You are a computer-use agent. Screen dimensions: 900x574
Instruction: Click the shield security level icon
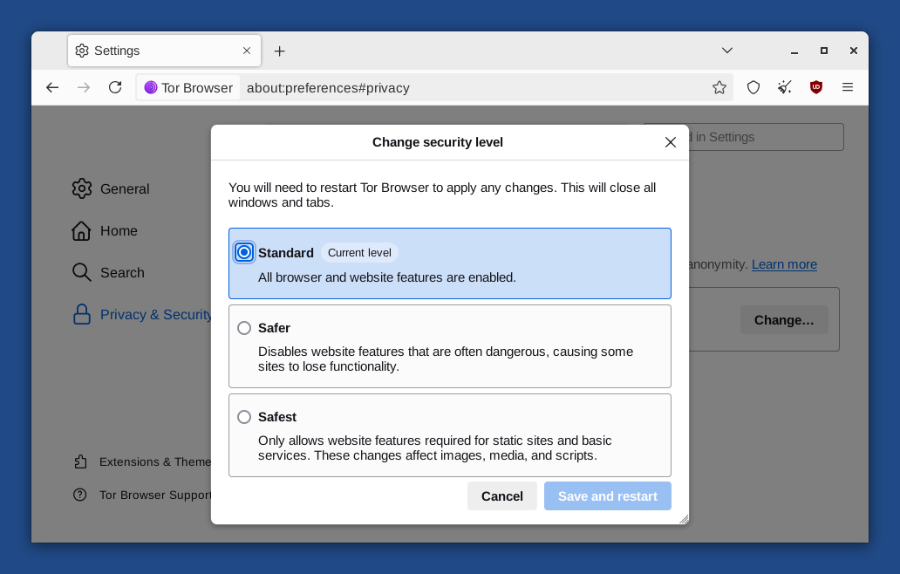point(753,87)
